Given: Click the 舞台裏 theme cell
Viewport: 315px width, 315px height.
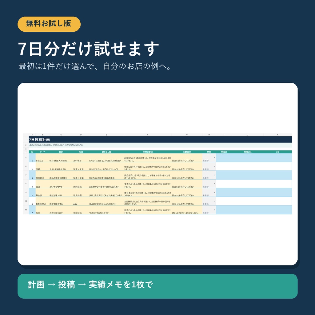Looking at the screenshot, I should pos(42,193).
